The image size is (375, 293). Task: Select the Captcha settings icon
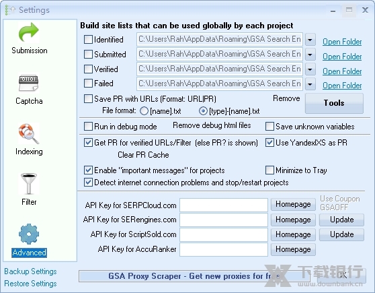29,83
